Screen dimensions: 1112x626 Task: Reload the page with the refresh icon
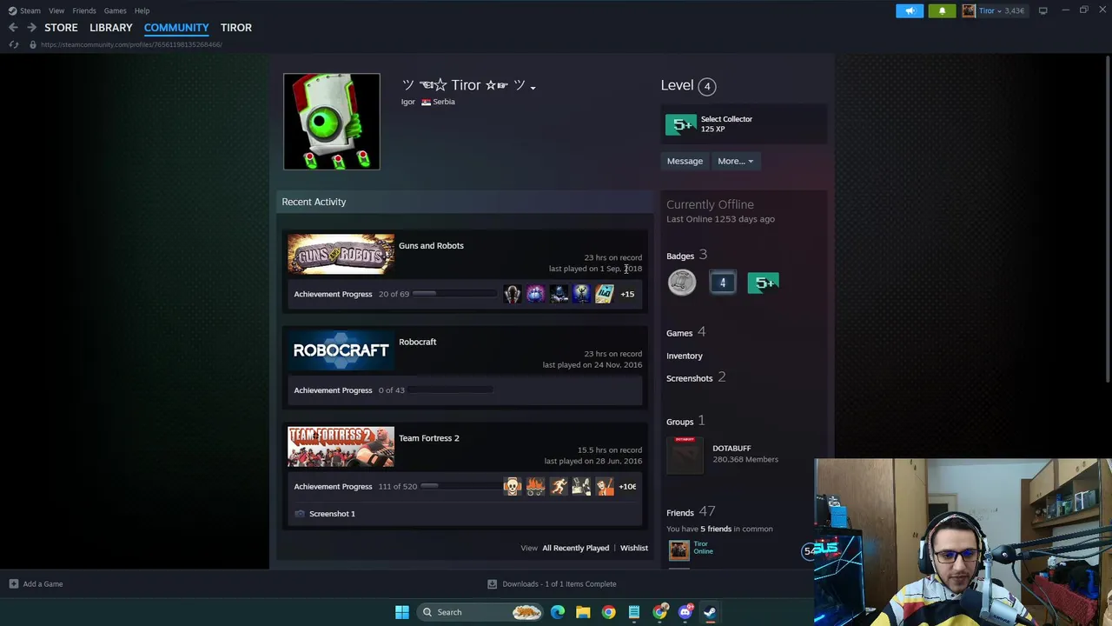(x=14, y=44)
